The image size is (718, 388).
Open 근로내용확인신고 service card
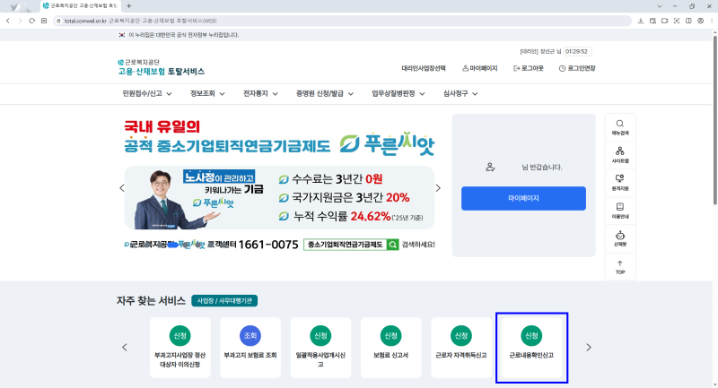click(531, 348)
